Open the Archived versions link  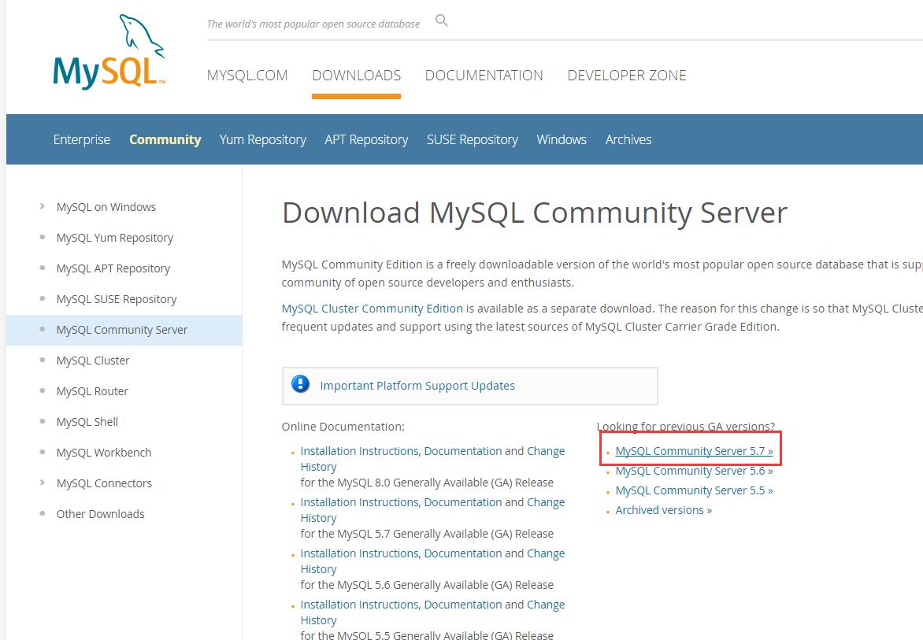tap(663, 510)
